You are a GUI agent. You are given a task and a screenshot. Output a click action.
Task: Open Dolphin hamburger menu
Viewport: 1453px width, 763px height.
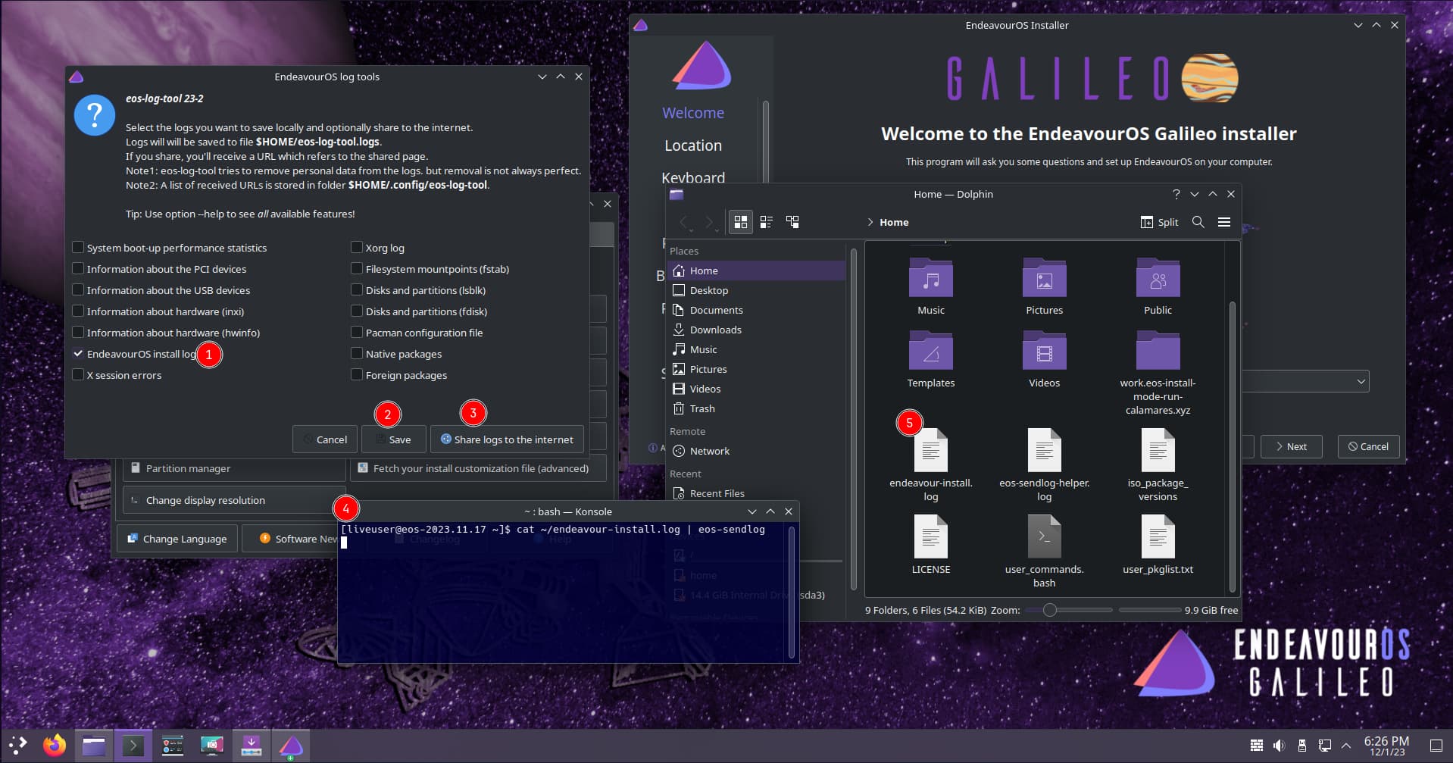(1224, 222)
